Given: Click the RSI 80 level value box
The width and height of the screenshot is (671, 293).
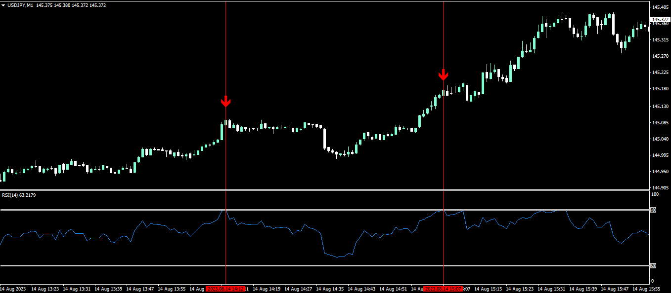Looking at the screenshot, I should [653, 210].
